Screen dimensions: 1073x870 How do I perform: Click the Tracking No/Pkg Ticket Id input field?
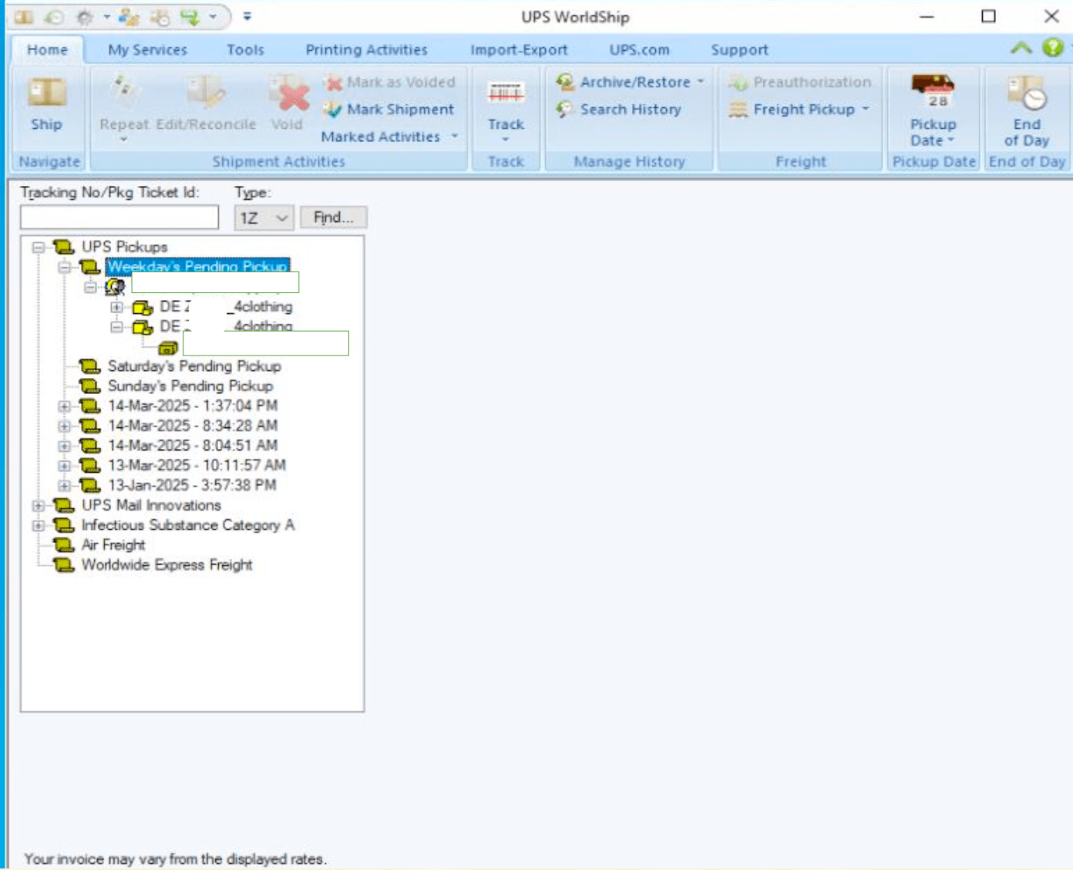[119, 218]
